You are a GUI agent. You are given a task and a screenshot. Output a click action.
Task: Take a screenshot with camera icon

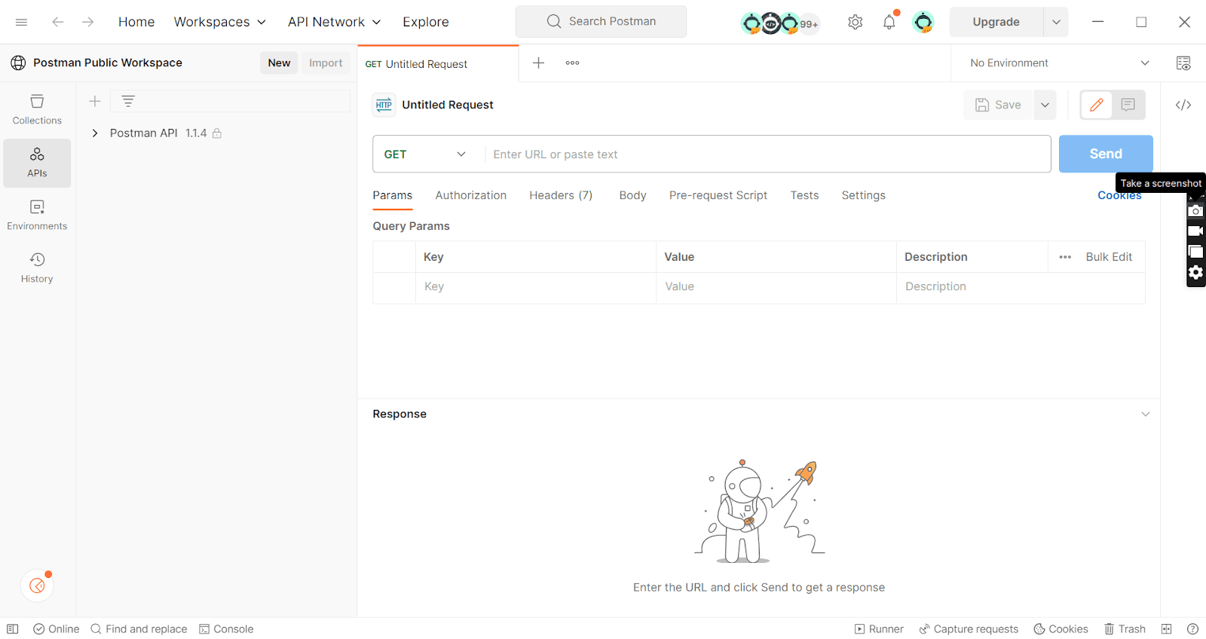[1195, 211]
